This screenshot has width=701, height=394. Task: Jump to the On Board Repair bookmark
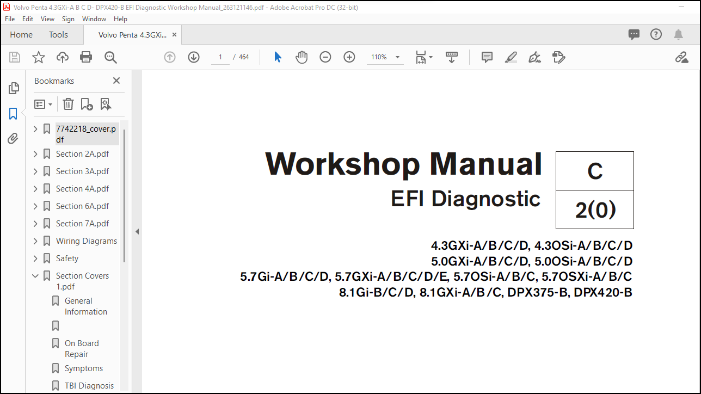pyautogui.click(x=82, y=349)
